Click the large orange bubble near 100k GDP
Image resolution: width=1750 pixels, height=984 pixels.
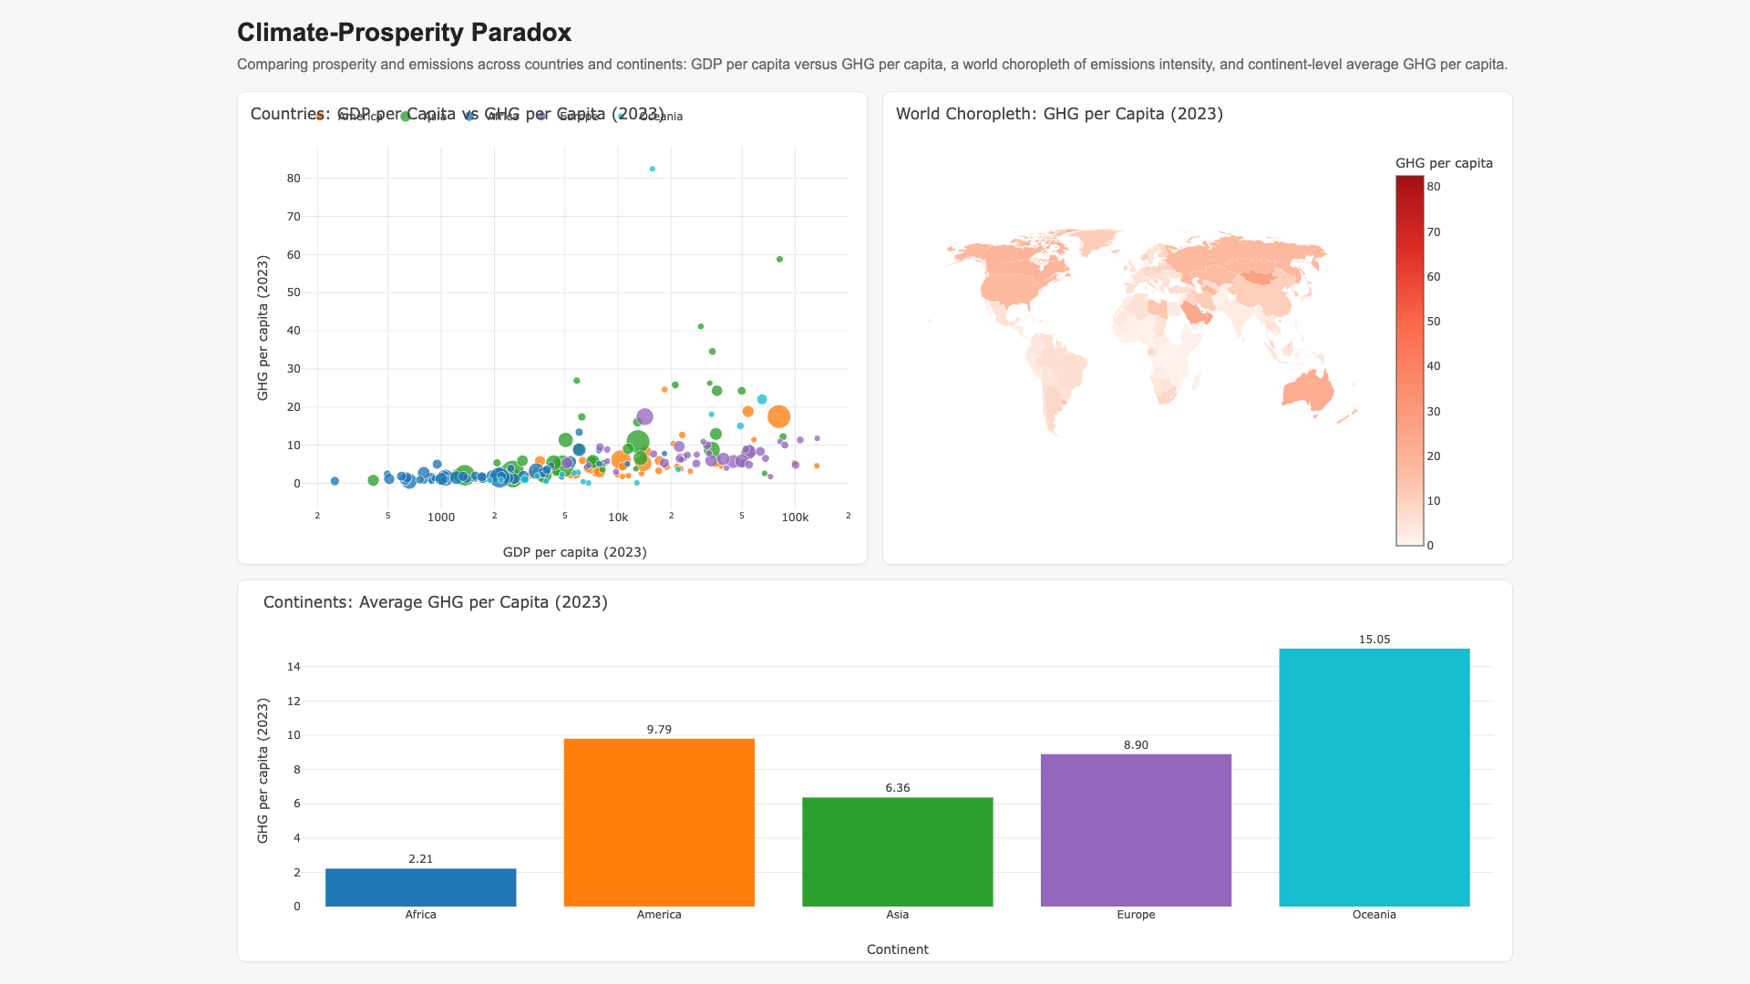(x=778, y=416)
